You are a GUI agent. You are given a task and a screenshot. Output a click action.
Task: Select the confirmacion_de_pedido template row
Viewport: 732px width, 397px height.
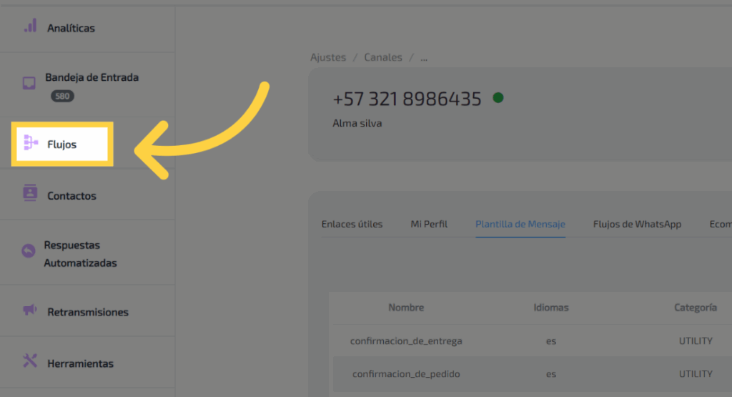click(406, 373)
